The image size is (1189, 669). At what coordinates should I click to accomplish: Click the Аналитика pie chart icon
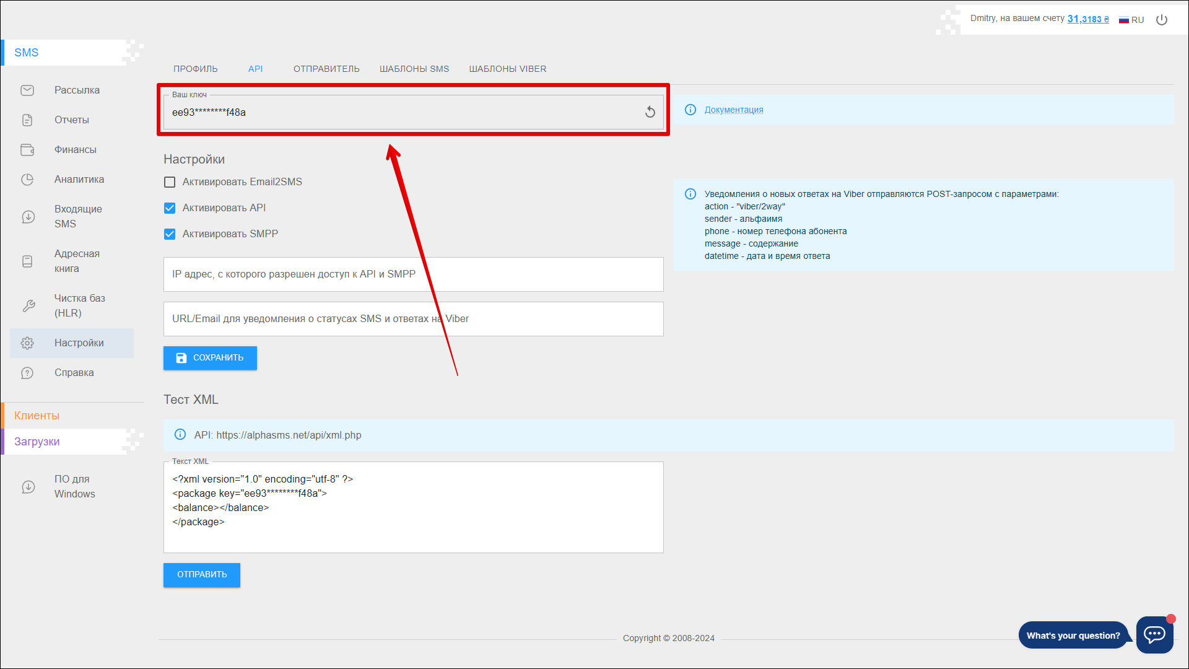click(27, 180)
